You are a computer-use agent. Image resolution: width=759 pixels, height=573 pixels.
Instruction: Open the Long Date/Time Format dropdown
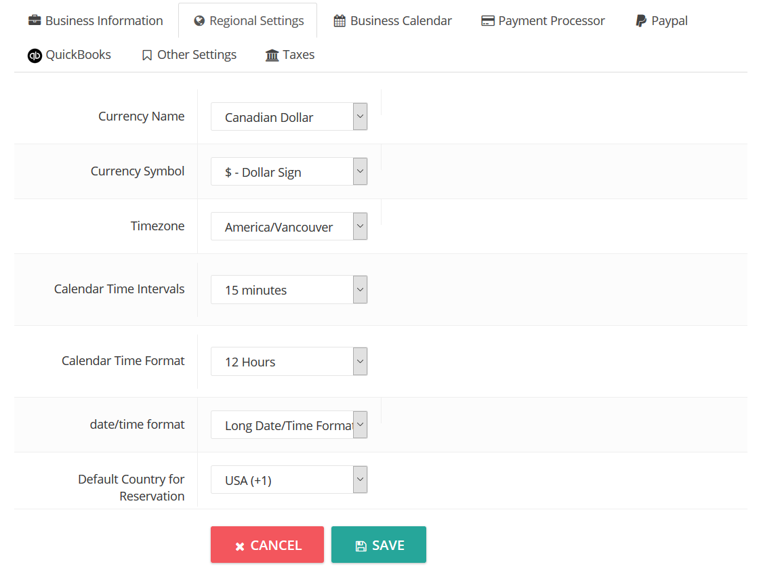(289, 425)
